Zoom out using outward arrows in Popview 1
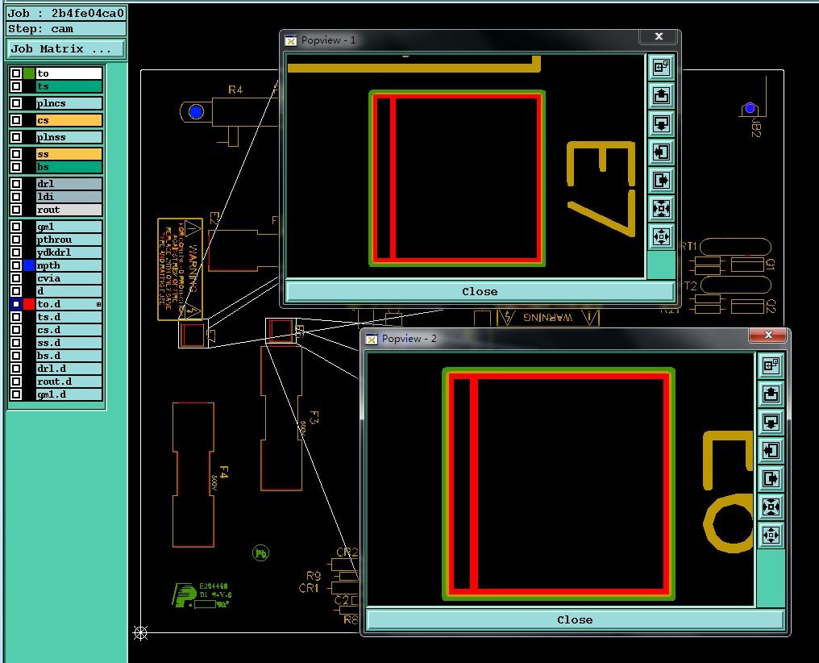 pyautogui.click(x=661, y=236)
